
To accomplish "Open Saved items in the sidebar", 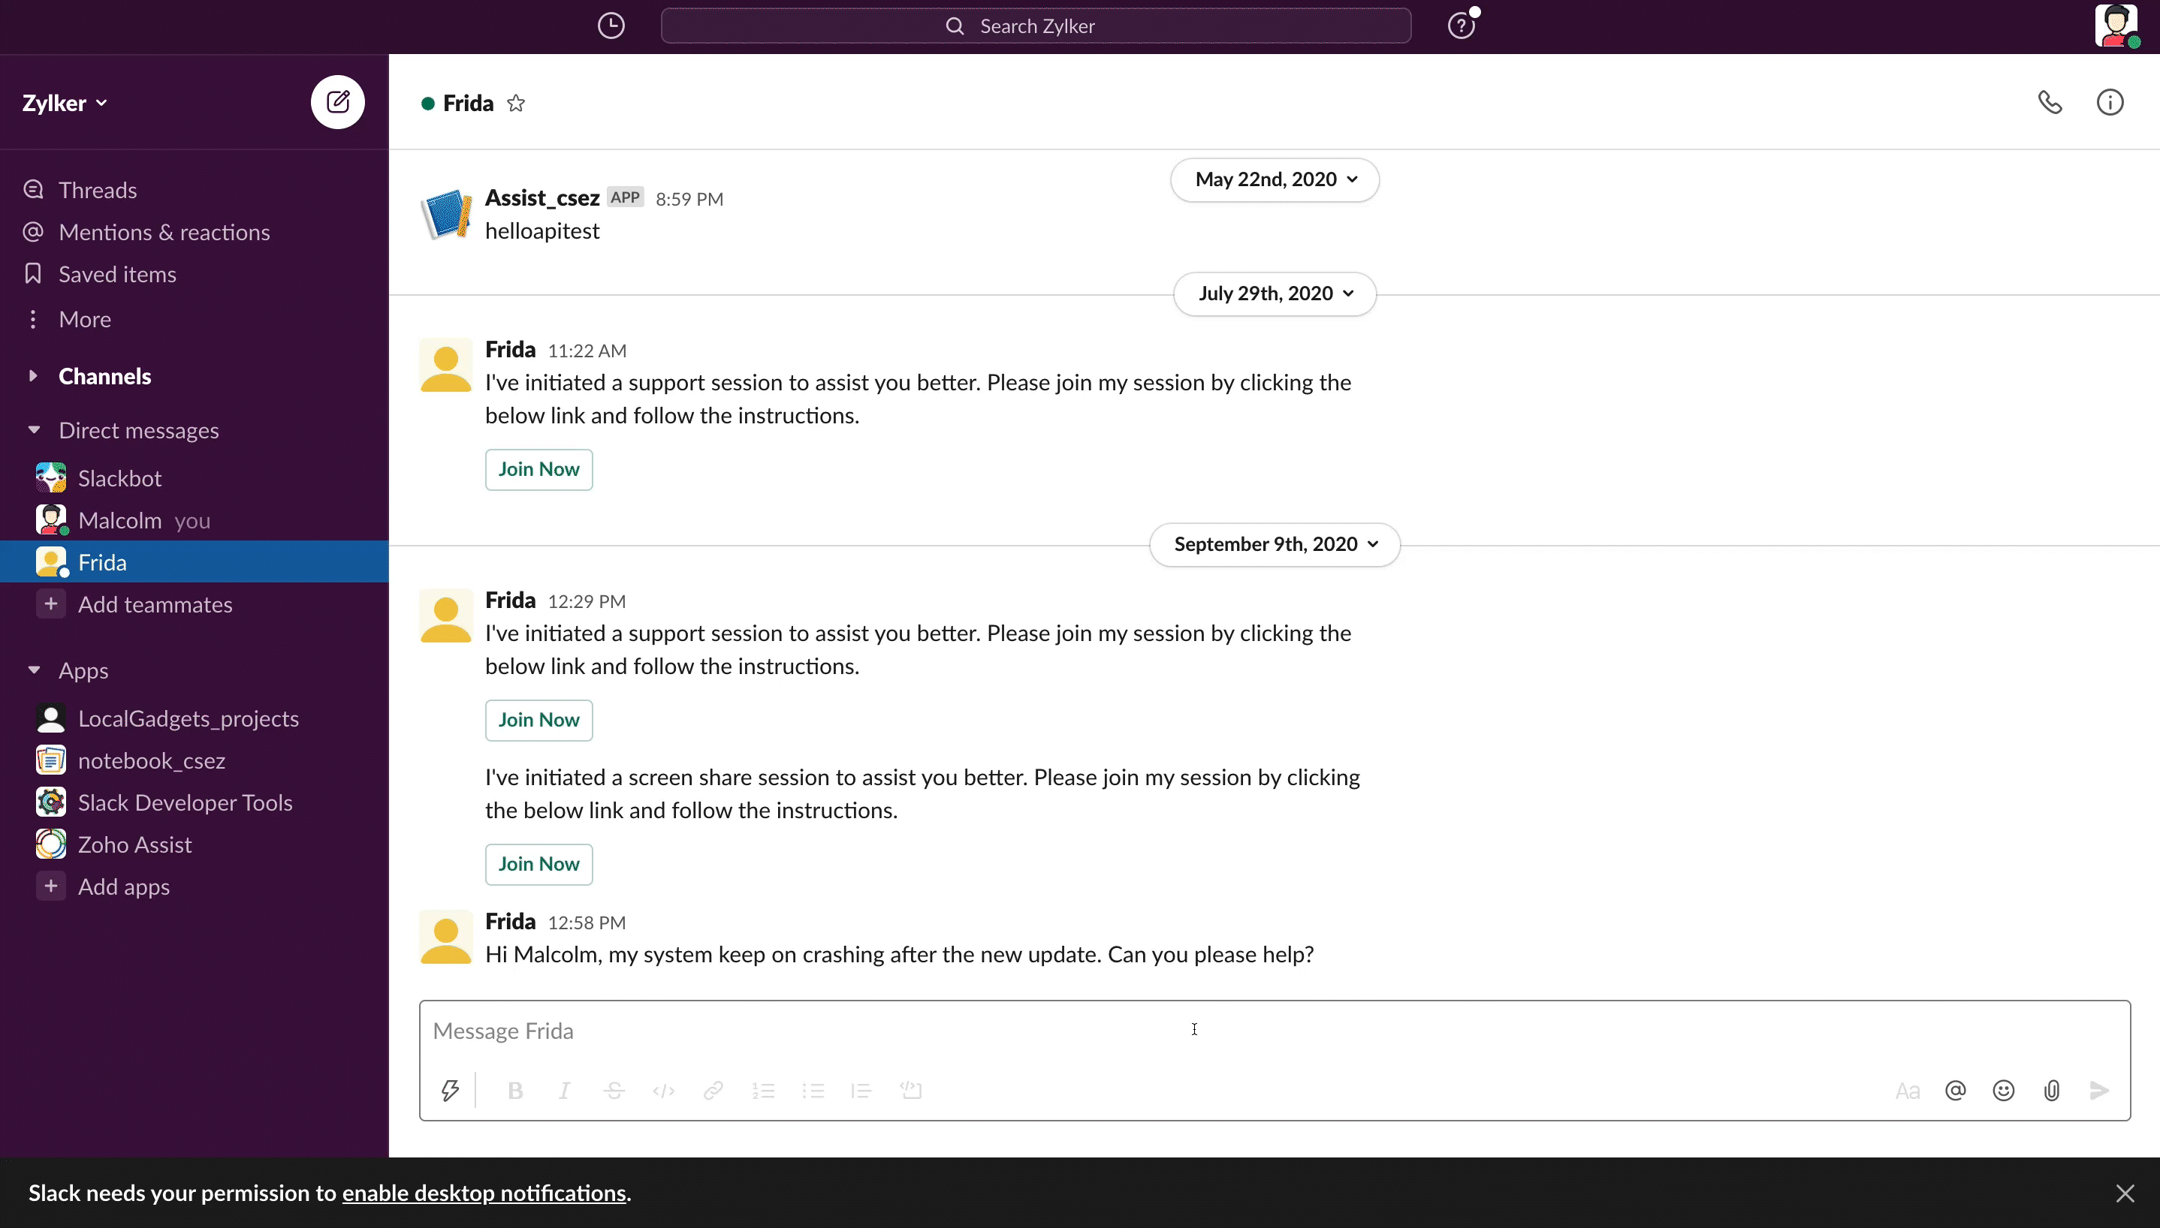I will point(117,274).
